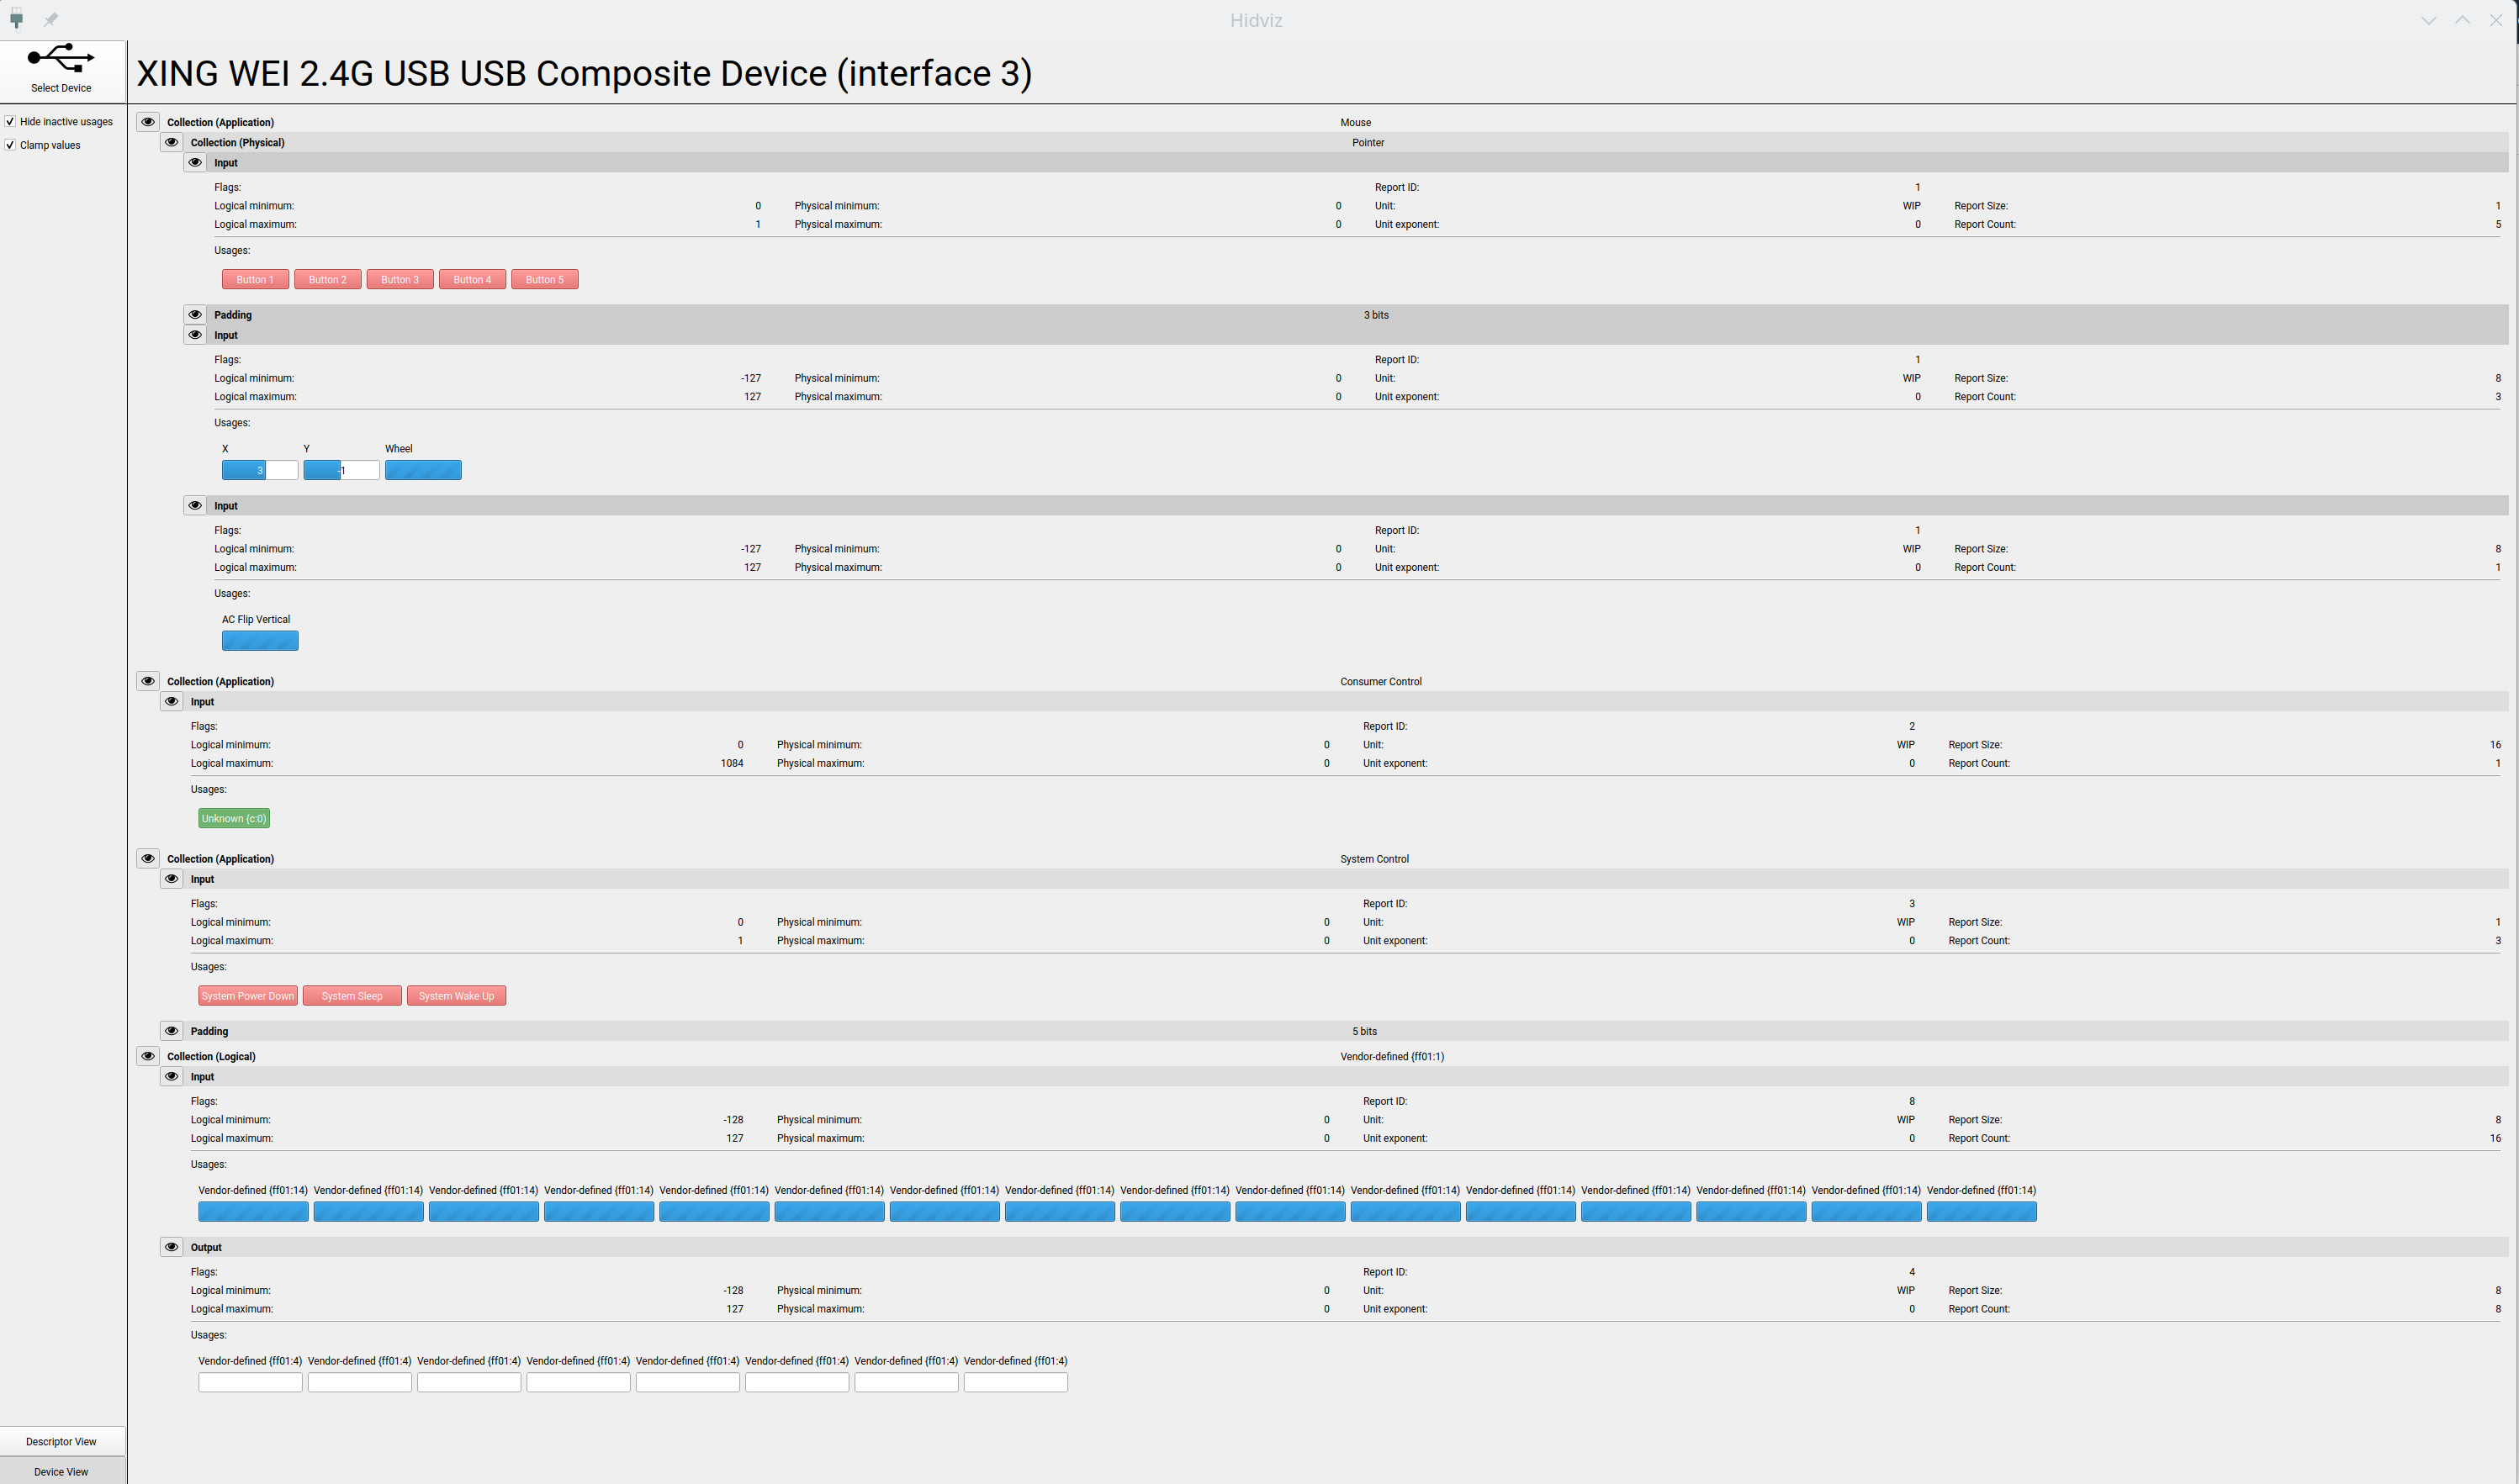Click the System Sleep usage indicator
The image size is (2519, 1484).
tap(352, 995)
